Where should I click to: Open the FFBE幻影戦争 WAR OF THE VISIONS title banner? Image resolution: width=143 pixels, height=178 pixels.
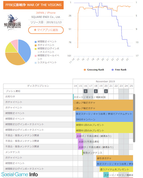click(33, 5)
